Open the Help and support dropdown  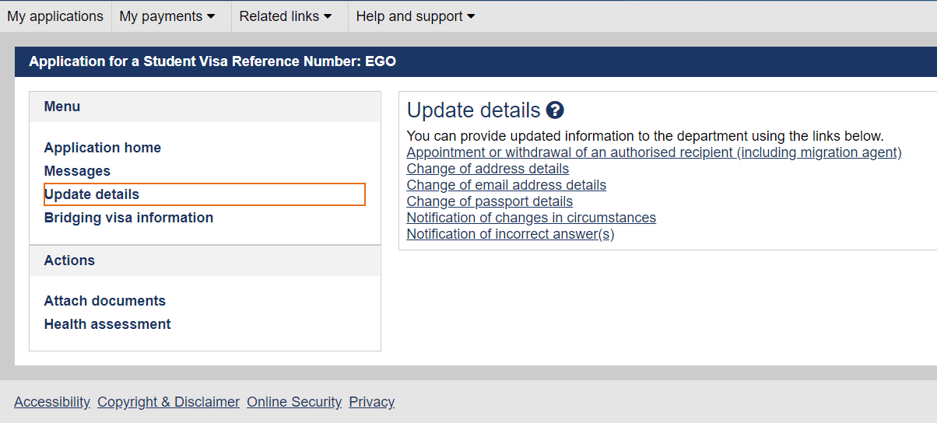click(415, 16)
